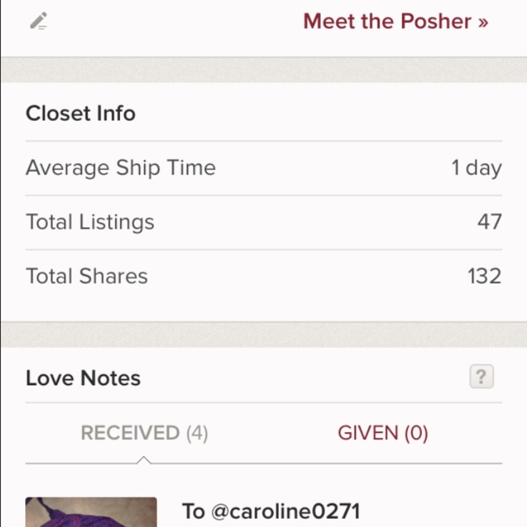Tap the edit pencil icon
The height and width of the screenshot is (527, 527).
pyautogui.click(x=38, y=21)
